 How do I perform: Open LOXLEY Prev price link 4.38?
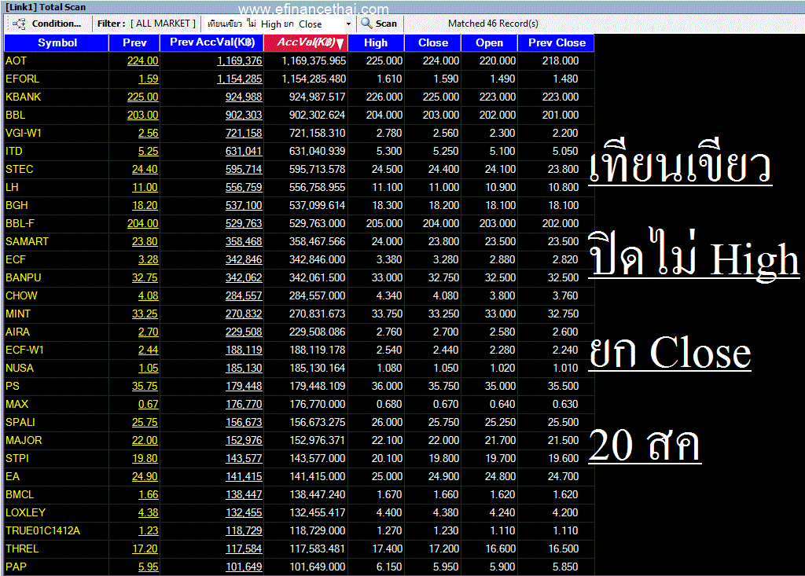tap(149, 512)
